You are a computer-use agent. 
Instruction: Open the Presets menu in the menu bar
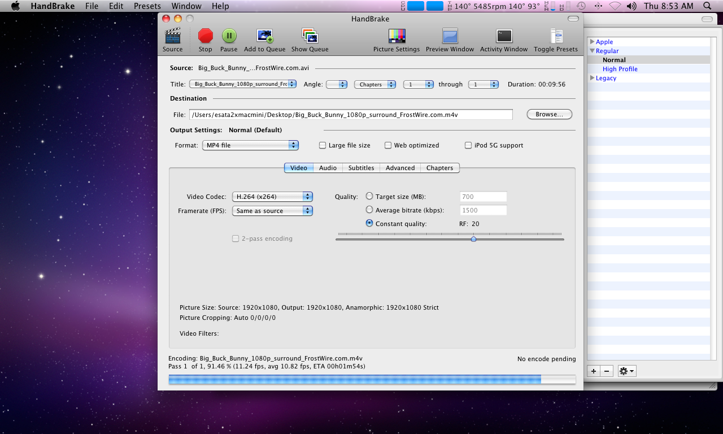pyautogui.click(x=147, y=6)
